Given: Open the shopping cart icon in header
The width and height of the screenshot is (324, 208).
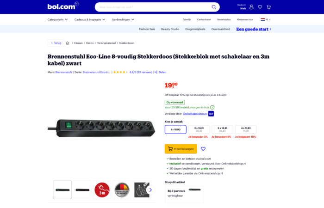Looking at the screenshot, I should (268, 7).
